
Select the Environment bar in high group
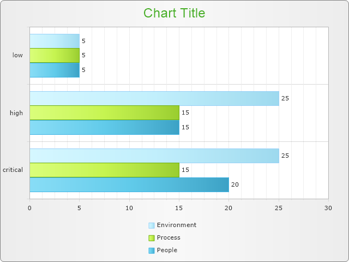[154, 98]
